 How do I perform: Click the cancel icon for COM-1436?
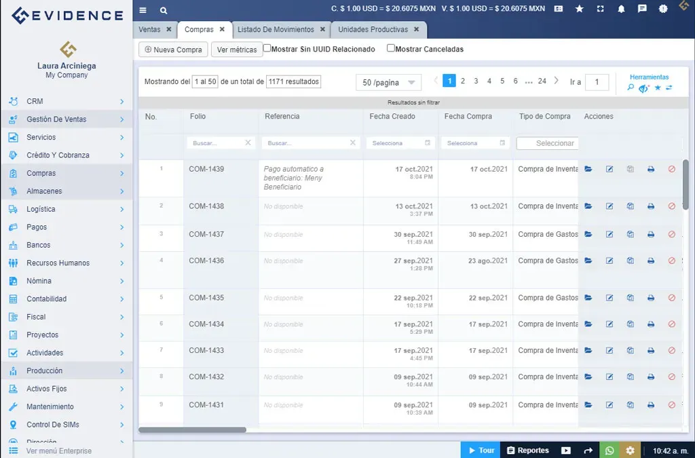point(672,261)
